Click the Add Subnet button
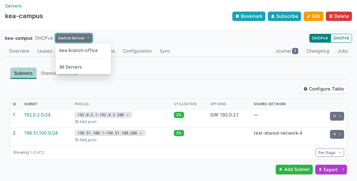This screenshot has width=357, height=181. (294, 170)
